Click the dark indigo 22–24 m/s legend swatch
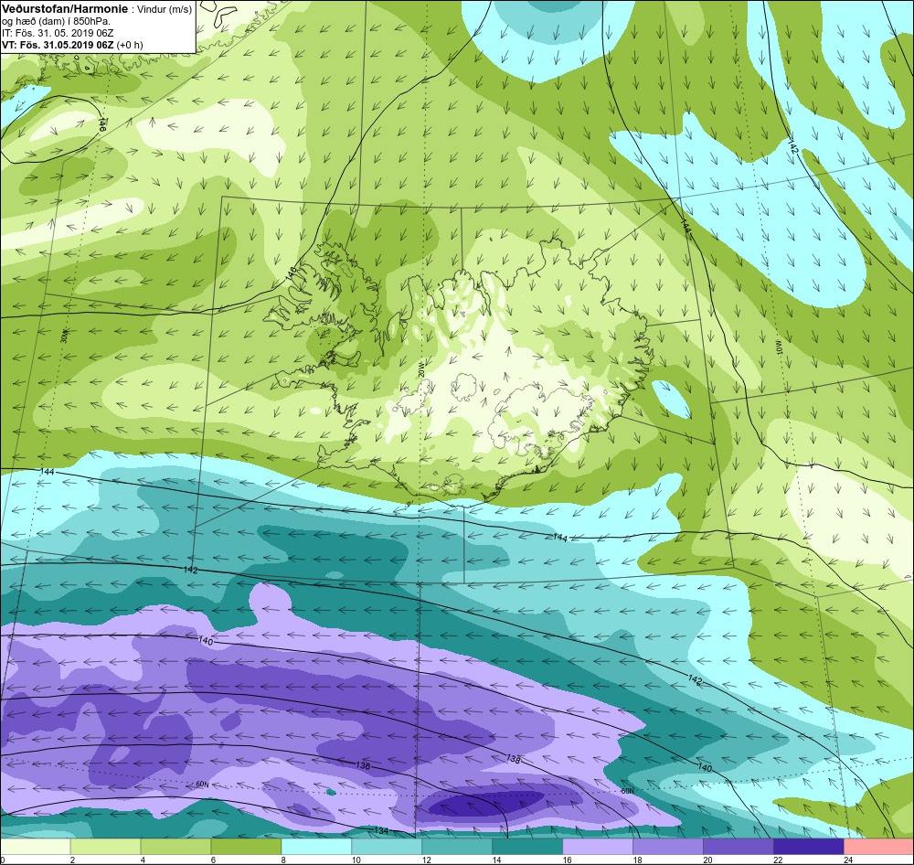The width and height of the screenshot is (914, 865). click(809, 847)
